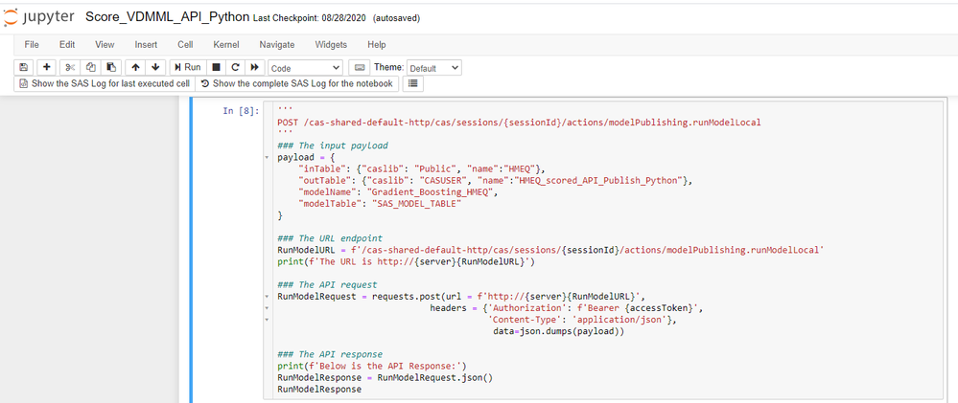The width and height of the screenshot is (958, 403).
Task: Collapse the payload dictionary fold arrow
Action: click(x=266, y=157)
